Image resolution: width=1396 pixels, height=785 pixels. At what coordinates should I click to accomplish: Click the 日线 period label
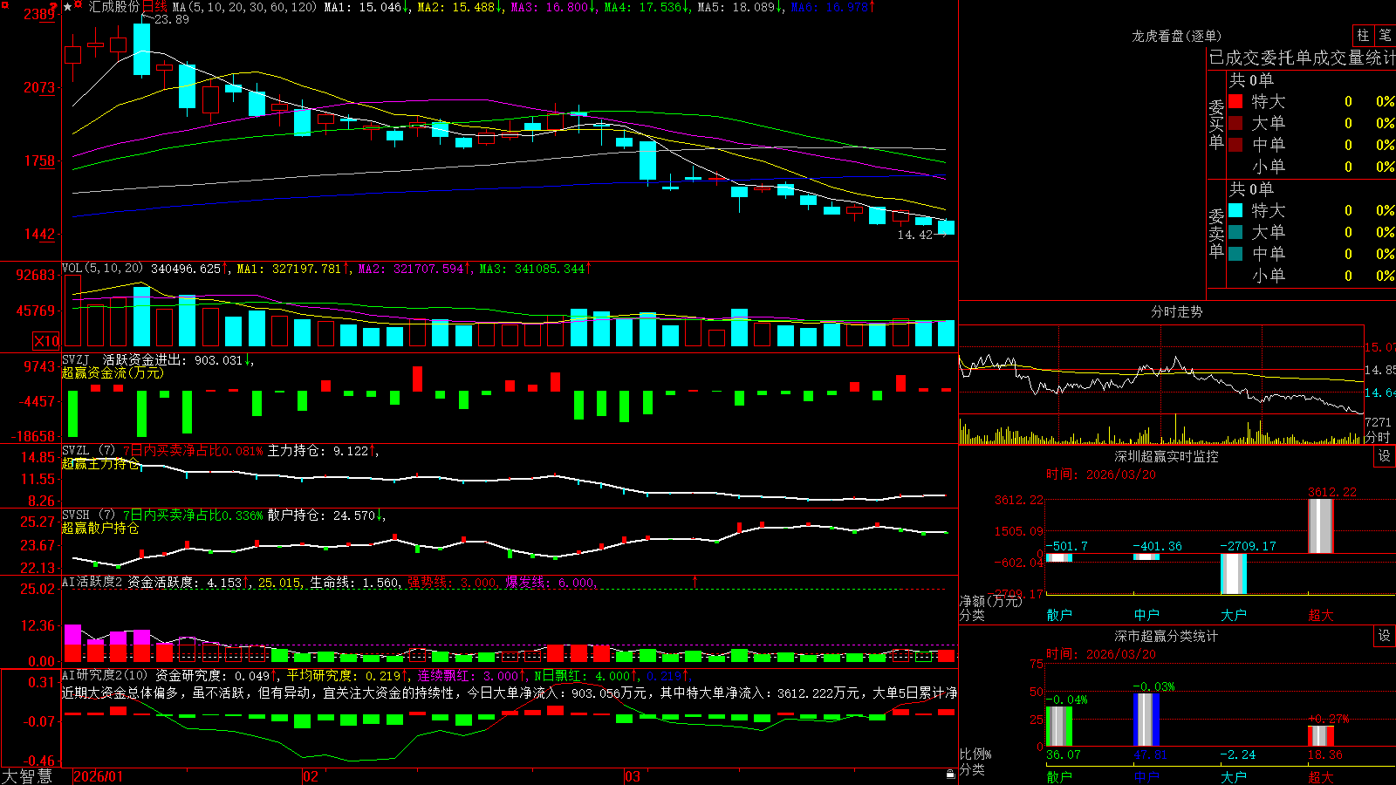pos(154,7)
